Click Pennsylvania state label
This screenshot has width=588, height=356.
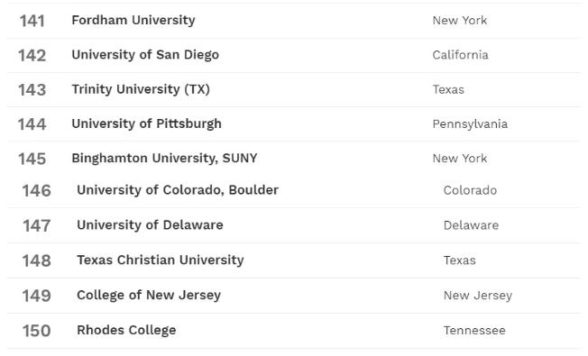coord(470,124)
